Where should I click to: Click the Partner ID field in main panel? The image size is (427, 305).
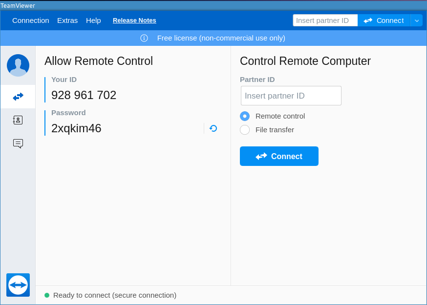[291, 96]
